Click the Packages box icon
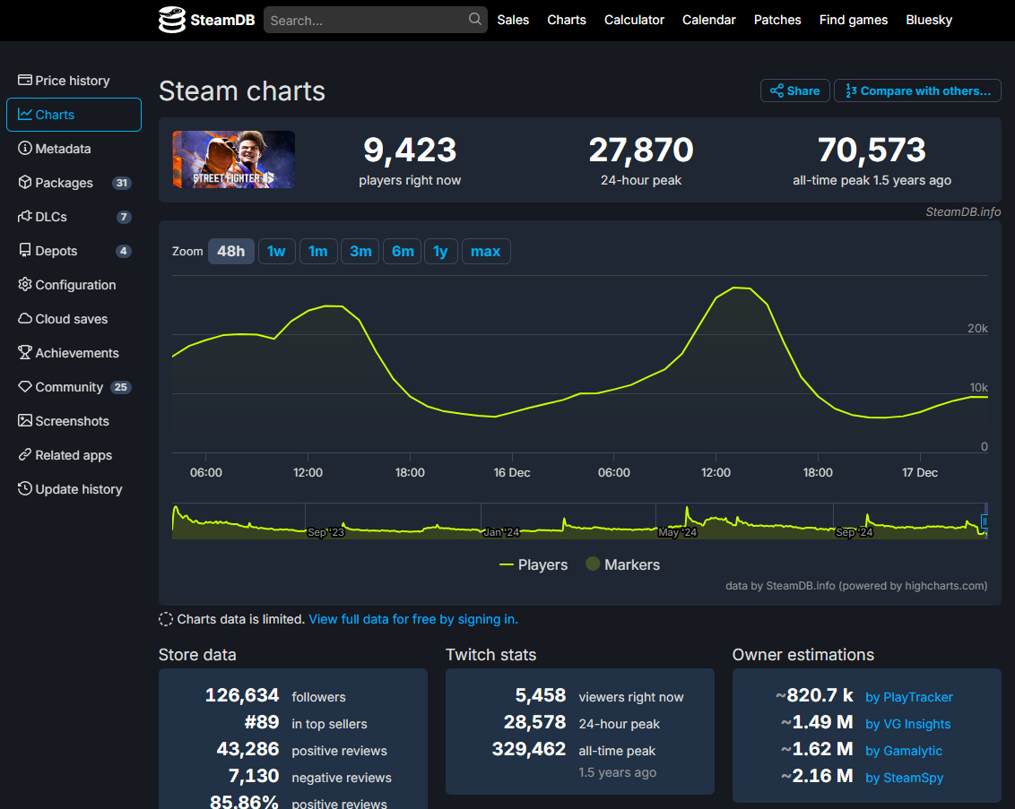The image size is (1015, 809). click(x=24, y=183)
